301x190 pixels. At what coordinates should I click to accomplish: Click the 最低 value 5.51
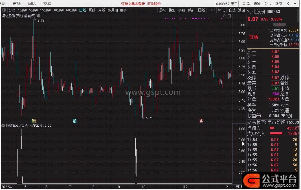pos(275,88)
